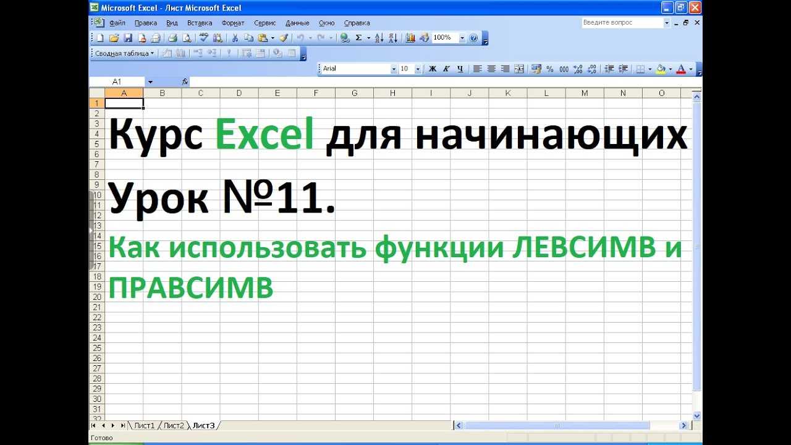Increase decimal places
Viewport: 791px width, 445px height.
578,69
